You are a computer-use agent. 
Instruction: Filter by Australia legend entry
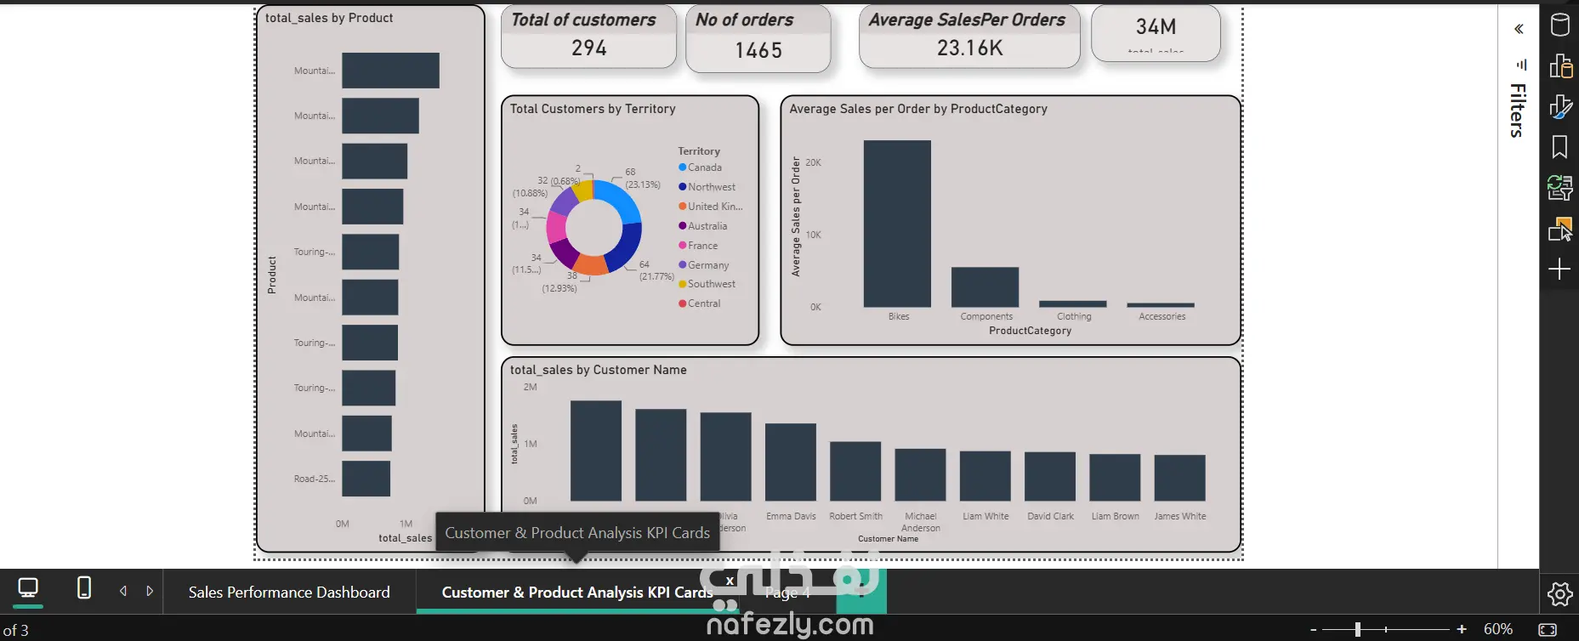coord(703,226)
